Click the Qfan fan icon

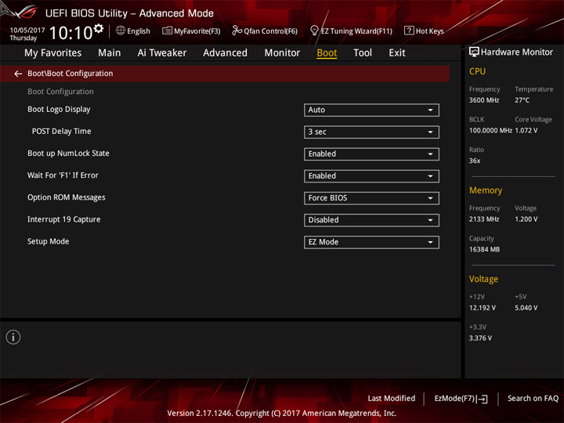237,31
